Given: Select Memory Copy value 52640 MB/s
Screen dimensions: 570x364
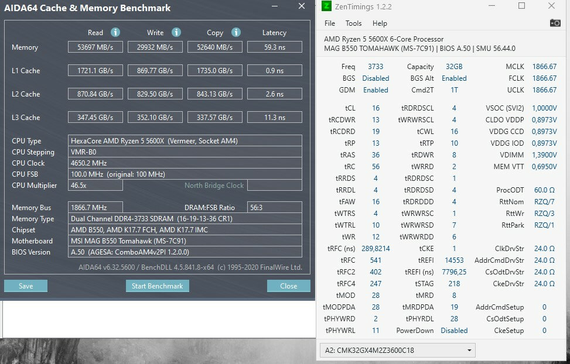Looking at the screenshot, I should coord(215,47).
